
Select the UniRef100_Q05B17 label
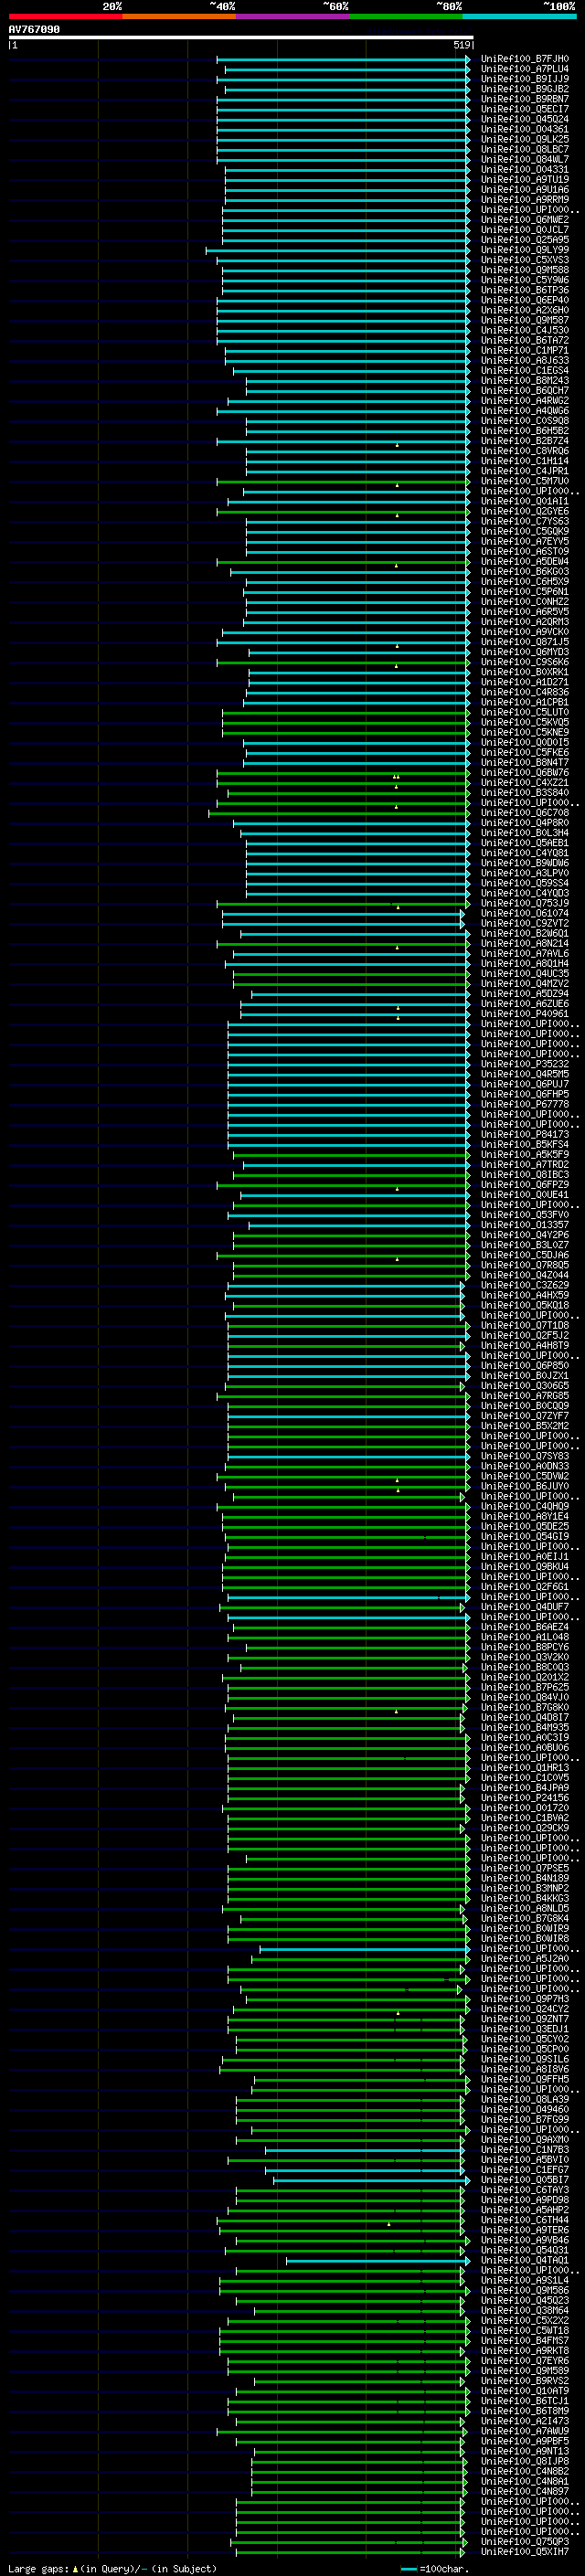525,2180
